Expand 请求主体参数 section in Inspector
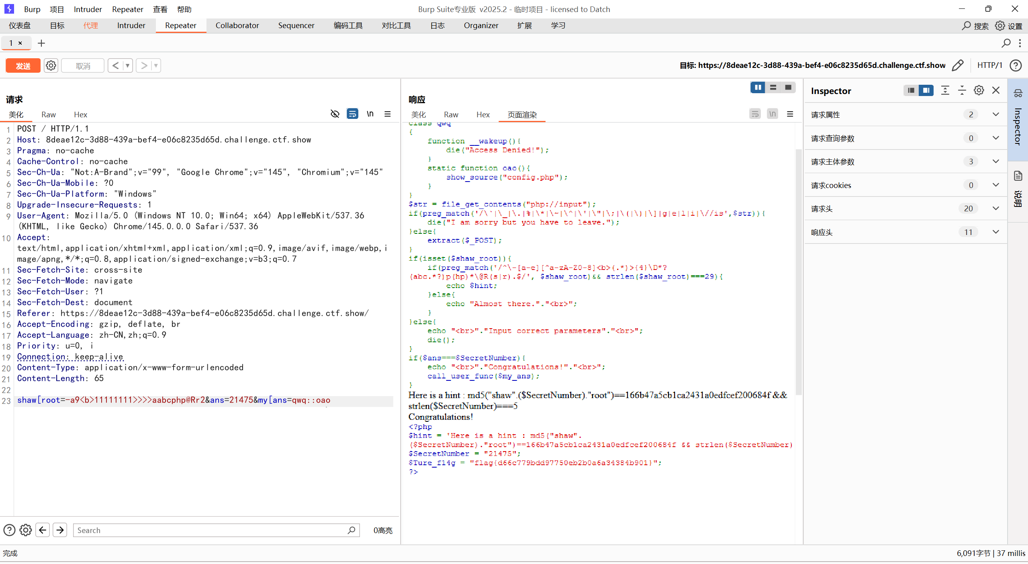The width and height of the screenshot is (1028, 564). [996, 161]
